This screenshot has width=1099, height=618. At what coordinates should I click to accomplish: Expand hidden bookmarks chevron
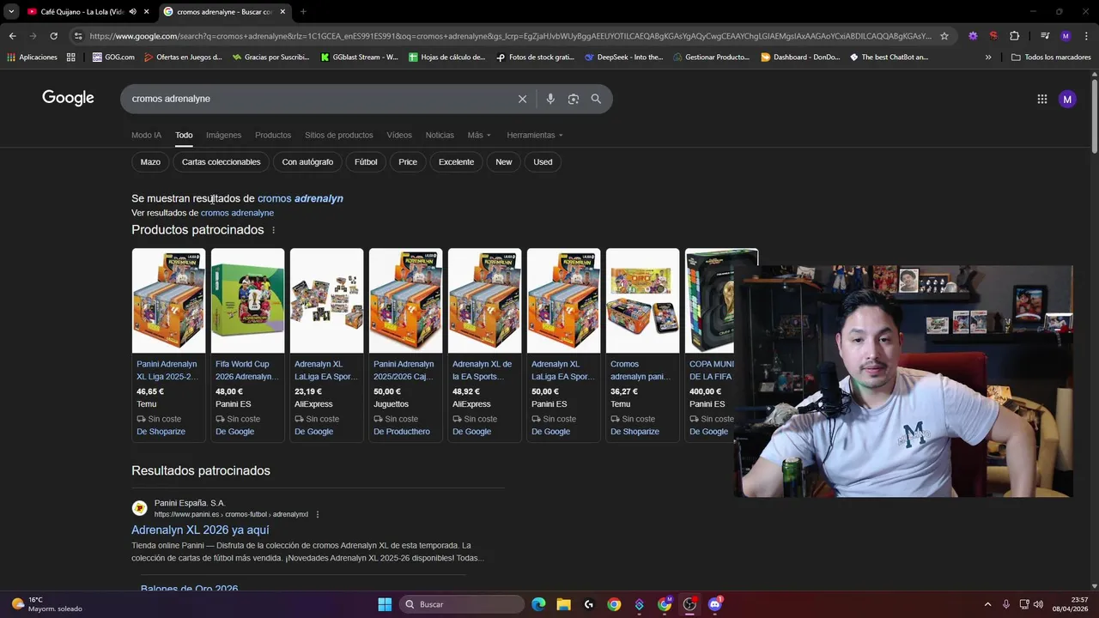point(988,58)
